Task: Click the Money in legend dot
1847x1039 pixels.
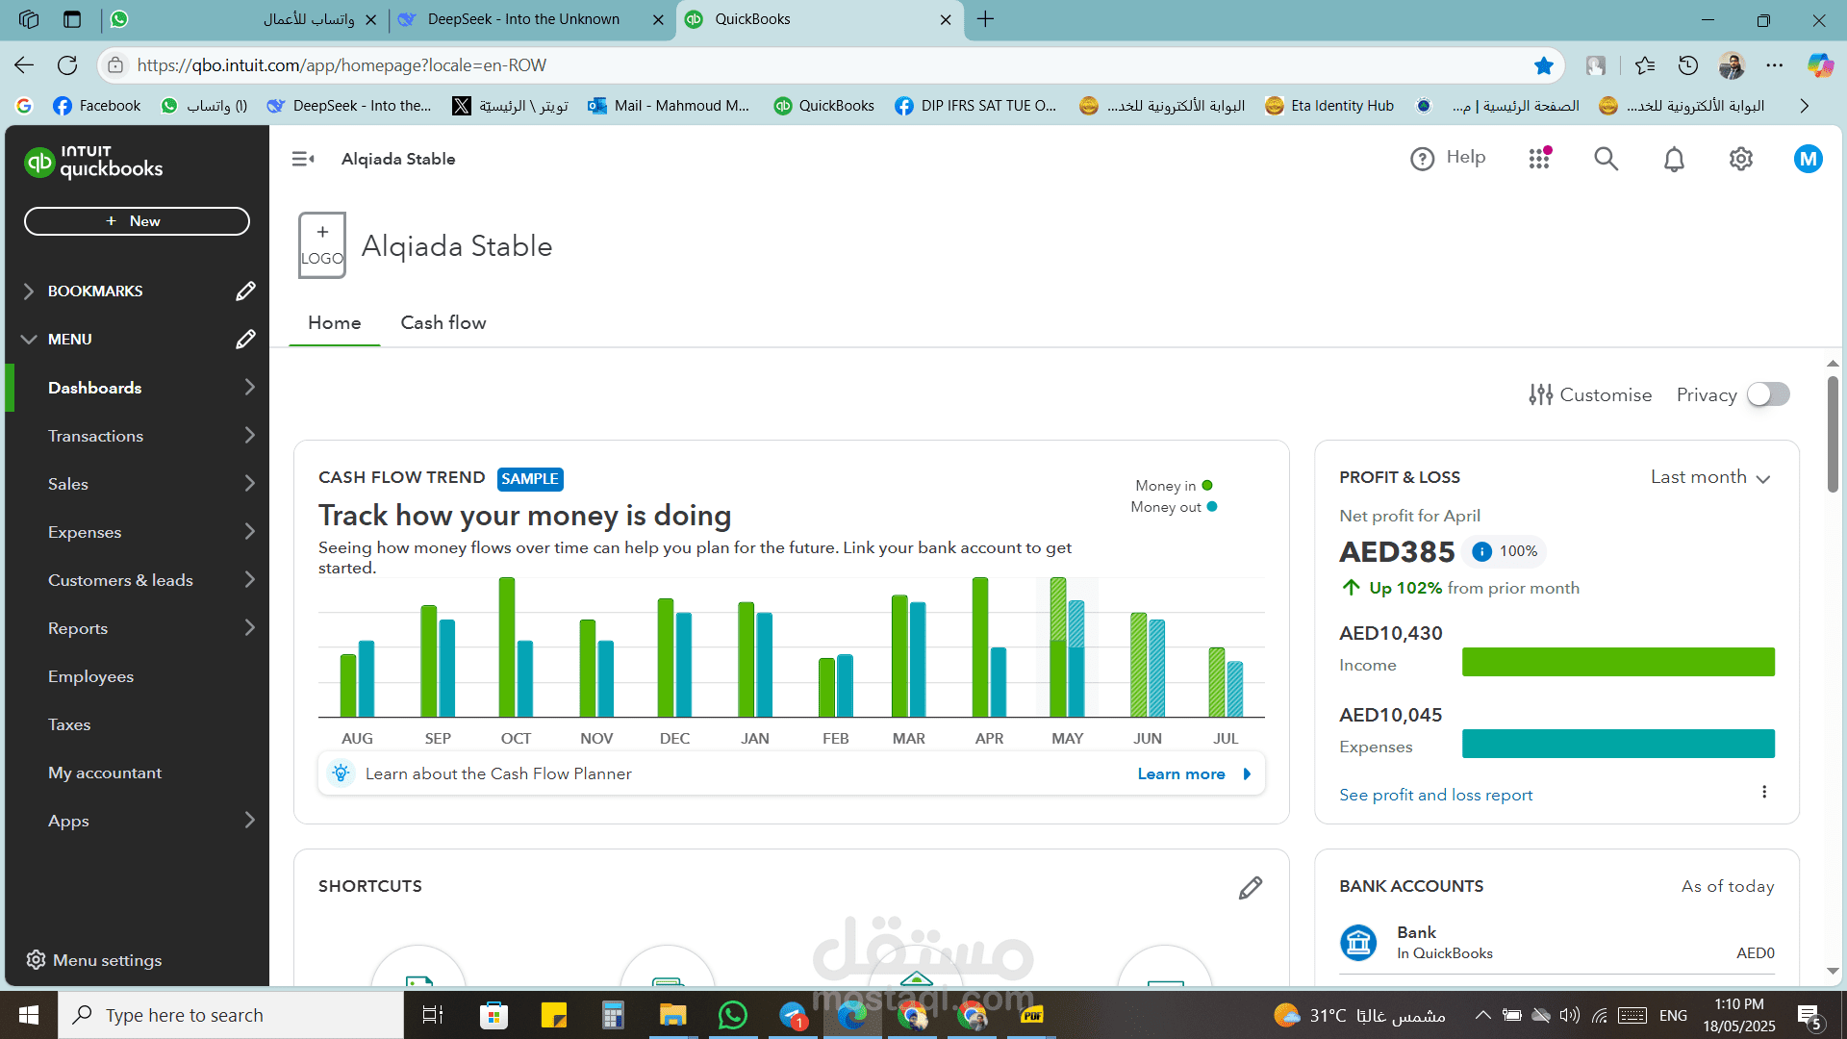Action: (x=1207, y=485)
